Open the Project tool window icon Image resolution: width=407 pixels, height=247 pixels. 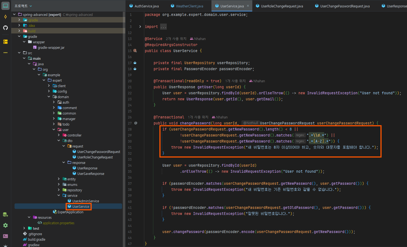[5, 5]
